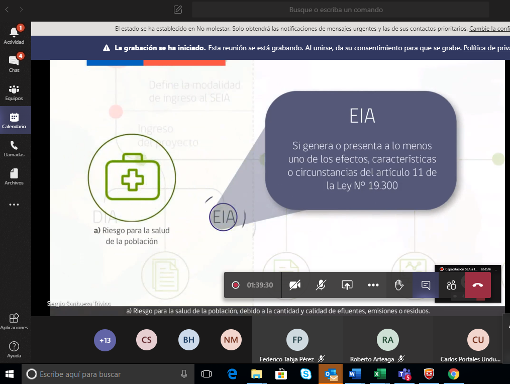Open more actions ellipsis in meeting toolbar
This screenshot has width=510, height=384.
373,285
